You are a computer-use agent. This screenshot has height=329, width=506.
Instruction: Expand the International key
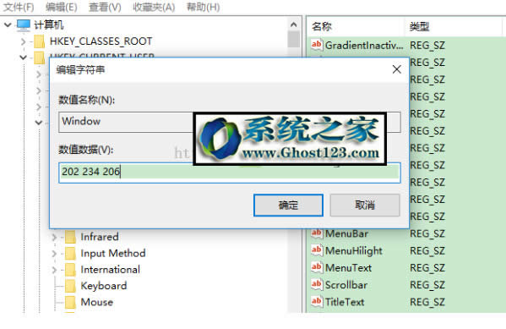coord(54,270)
